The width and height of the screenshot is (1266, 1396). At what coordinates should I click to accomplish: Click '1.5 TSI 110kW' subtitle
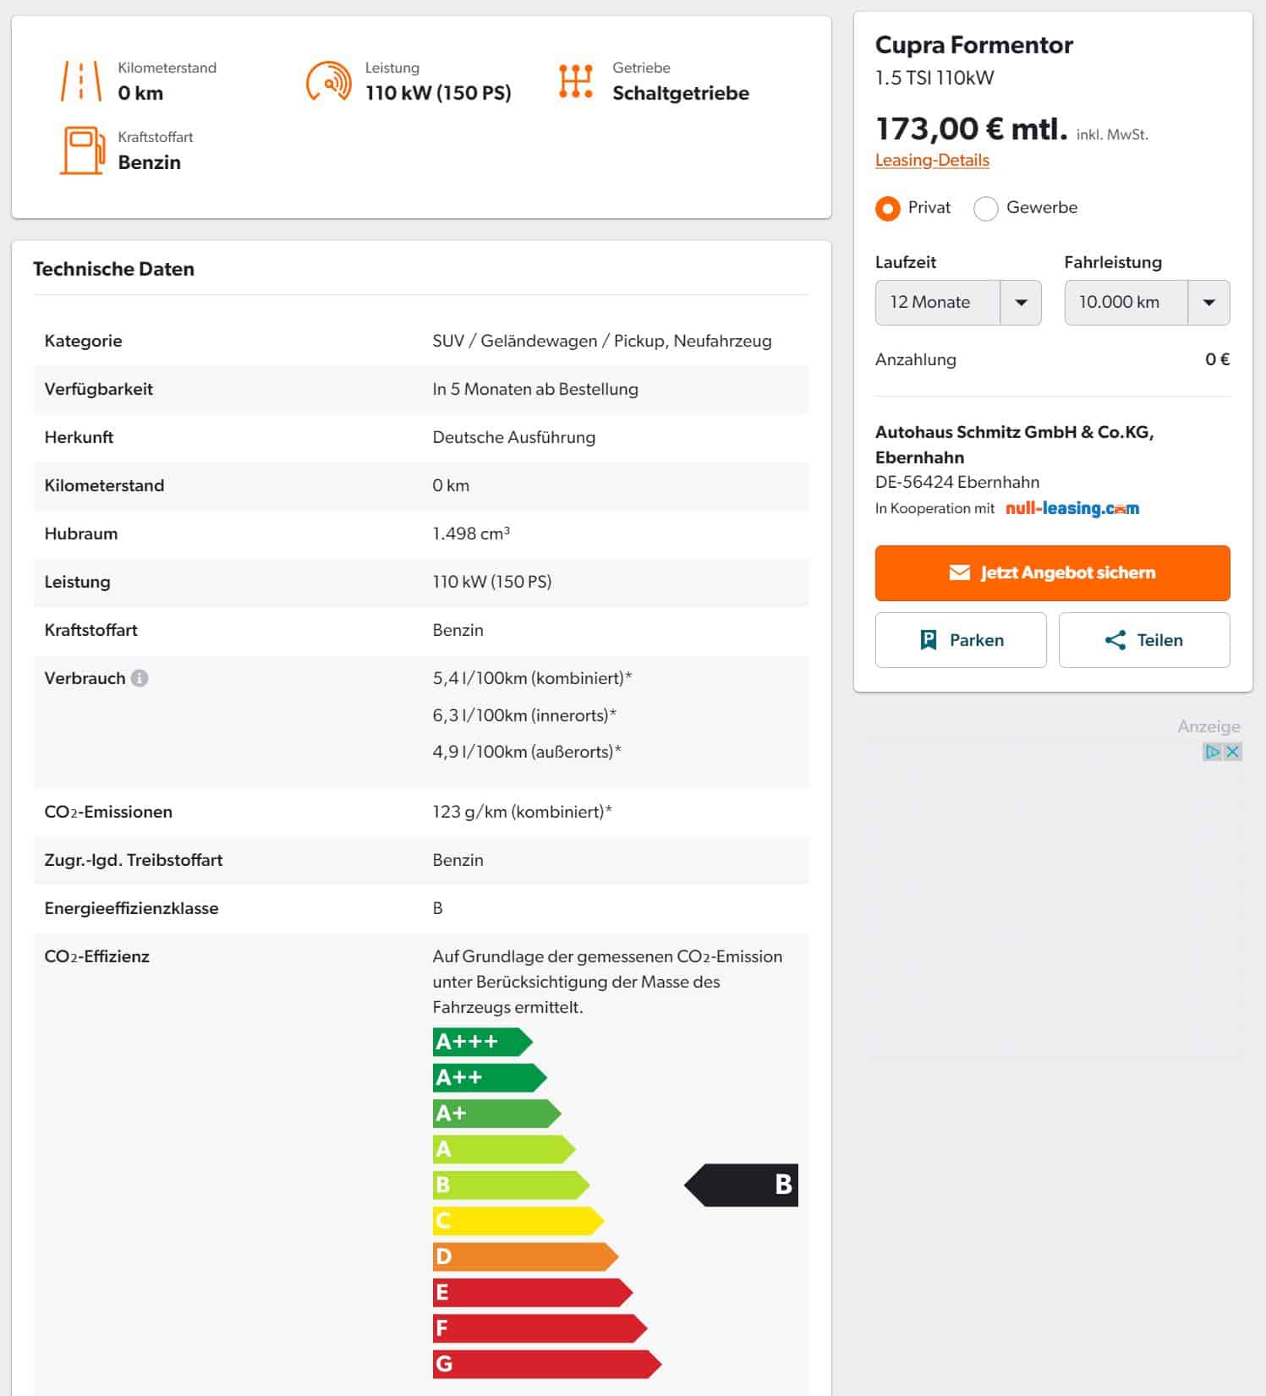point(934,78)
